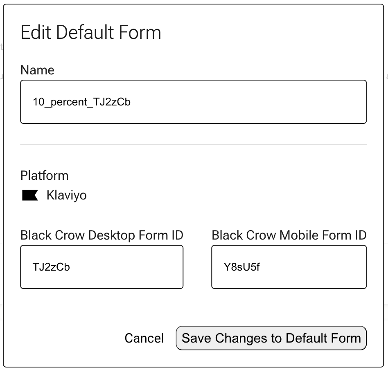Click the Name field label
This screenshot has width=388, height=372.
[x=37, y=70]
